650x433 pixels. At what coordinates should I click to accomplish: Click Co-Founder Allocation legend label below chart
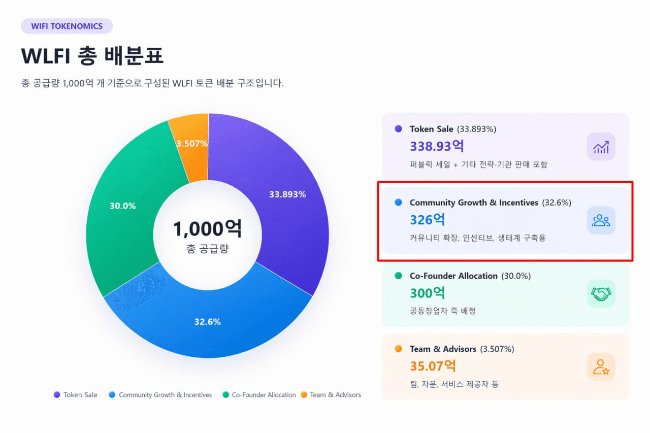[264, 394]
